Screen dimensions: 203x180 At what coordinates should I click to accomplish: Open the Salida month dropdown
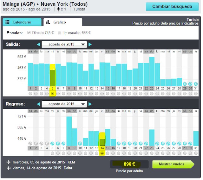(64, 44)
